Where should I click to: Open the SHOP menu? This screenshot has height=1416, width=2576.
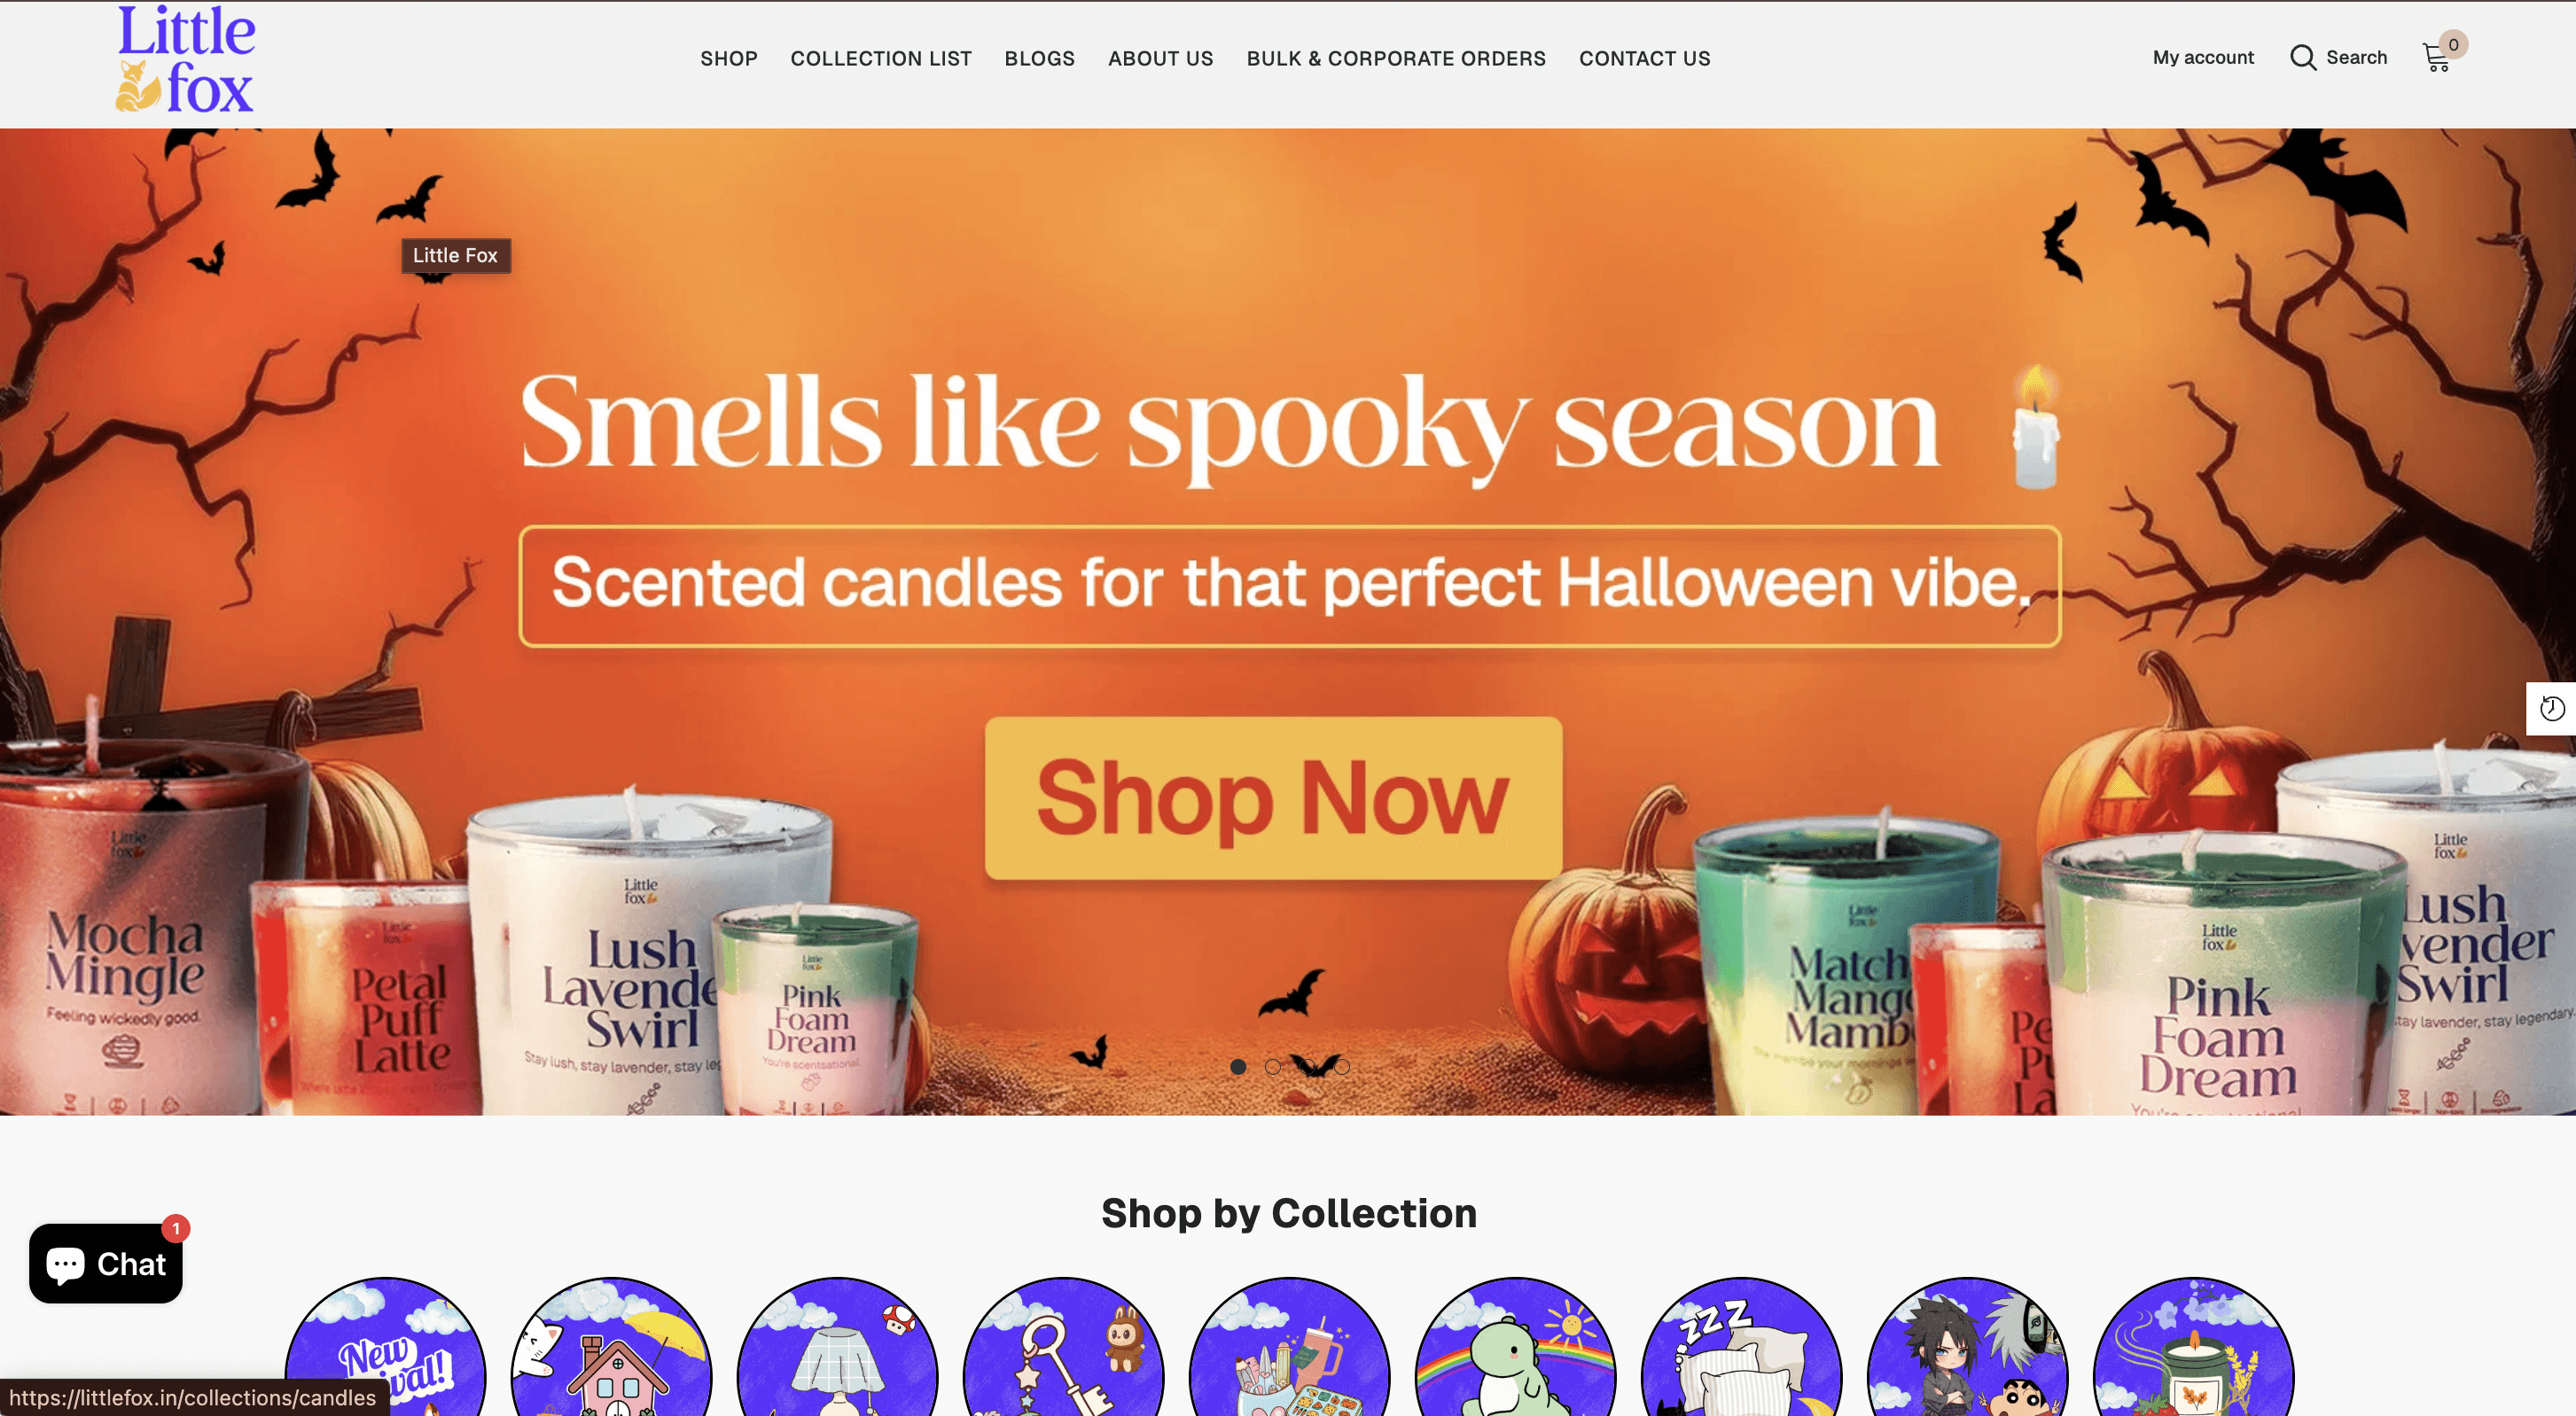click(728, 58)
